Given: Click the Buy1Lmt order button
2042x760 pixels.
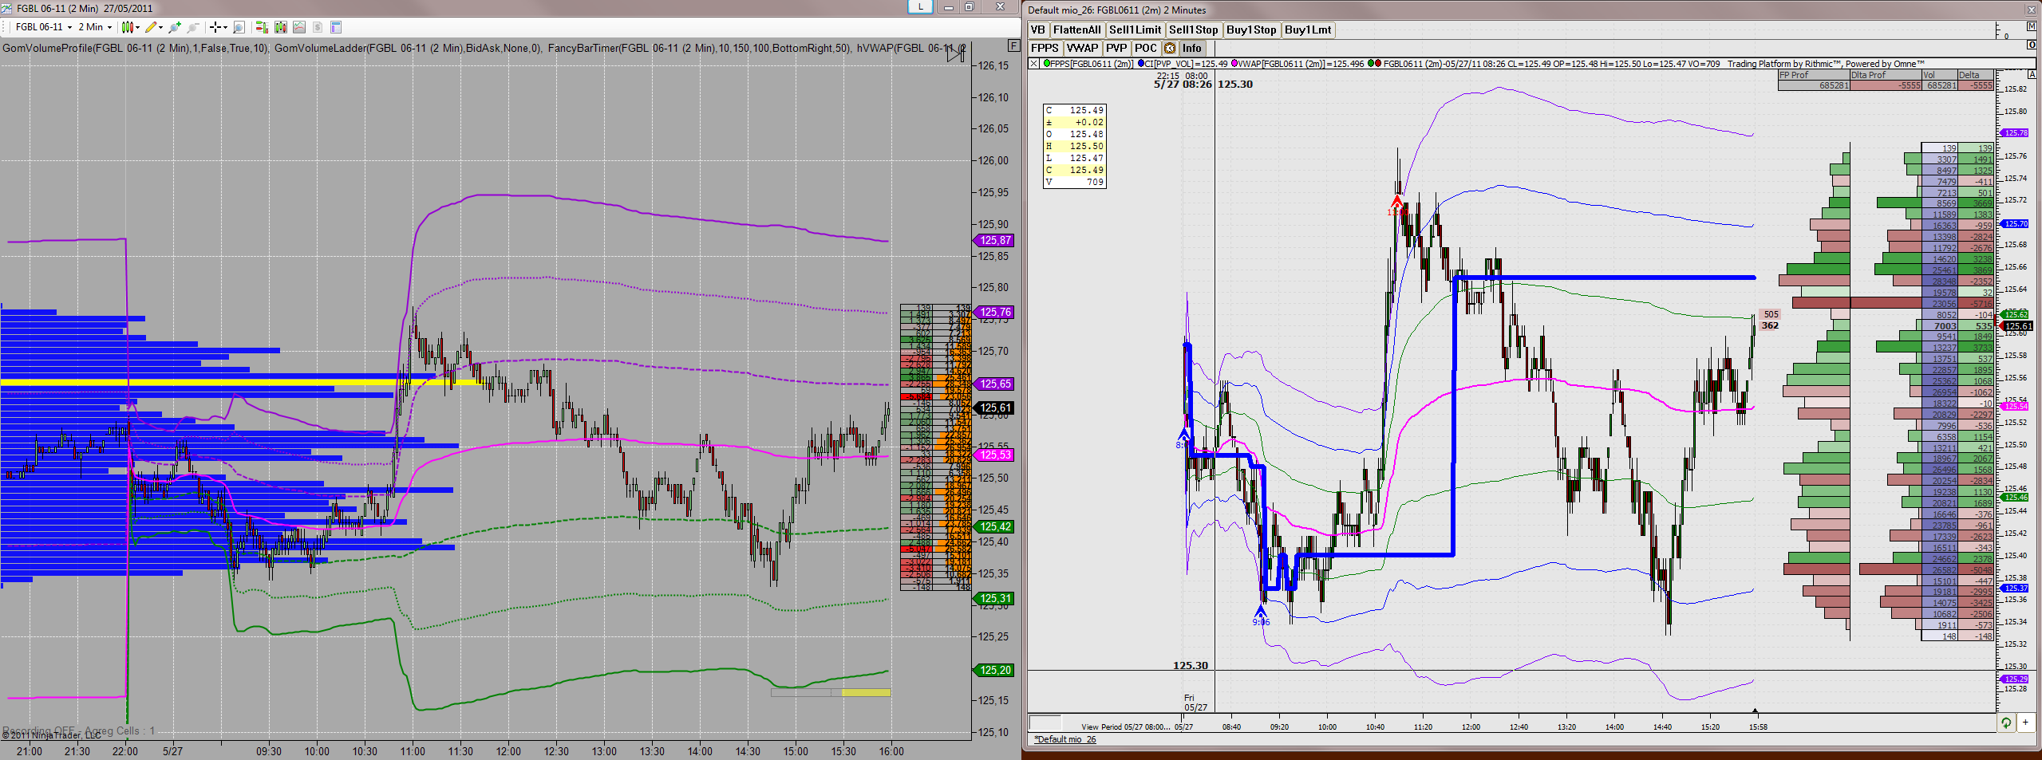Looking at the screenshot, I should pyautogui.click(x=1308, y=30).
